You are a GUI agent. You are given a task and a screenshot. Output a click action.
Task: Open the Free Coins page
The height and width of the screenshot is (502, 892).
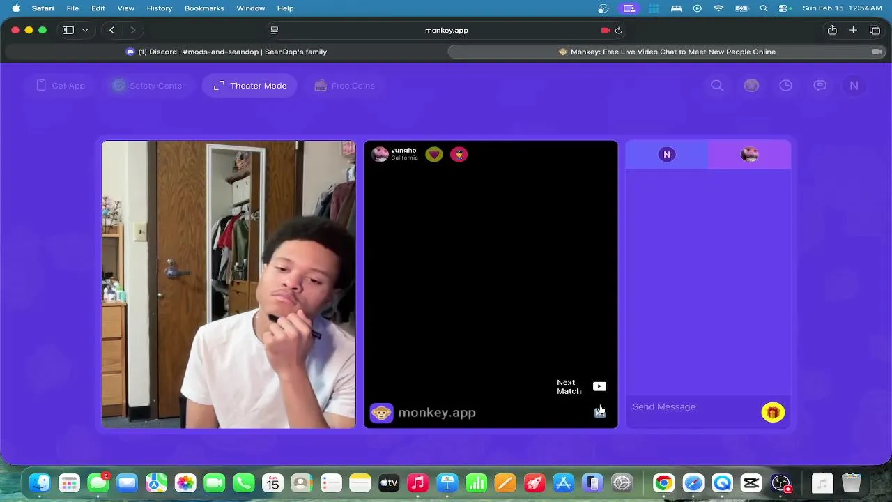click(344, 86)
